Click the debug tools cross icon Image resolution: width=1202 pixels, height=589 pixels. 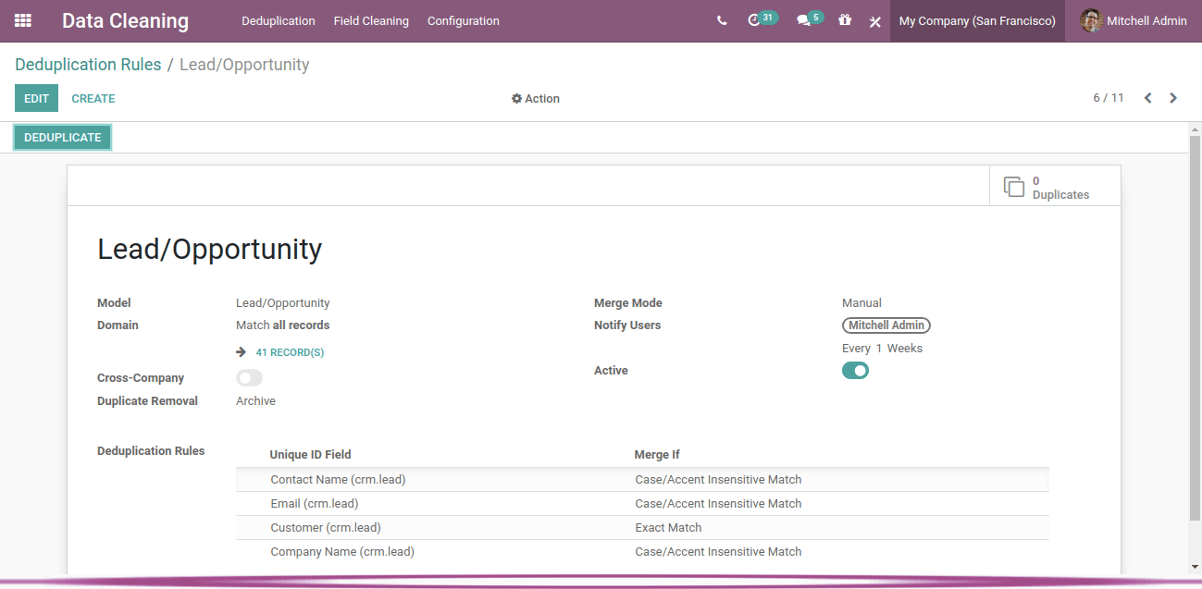(x=874, y=21)
